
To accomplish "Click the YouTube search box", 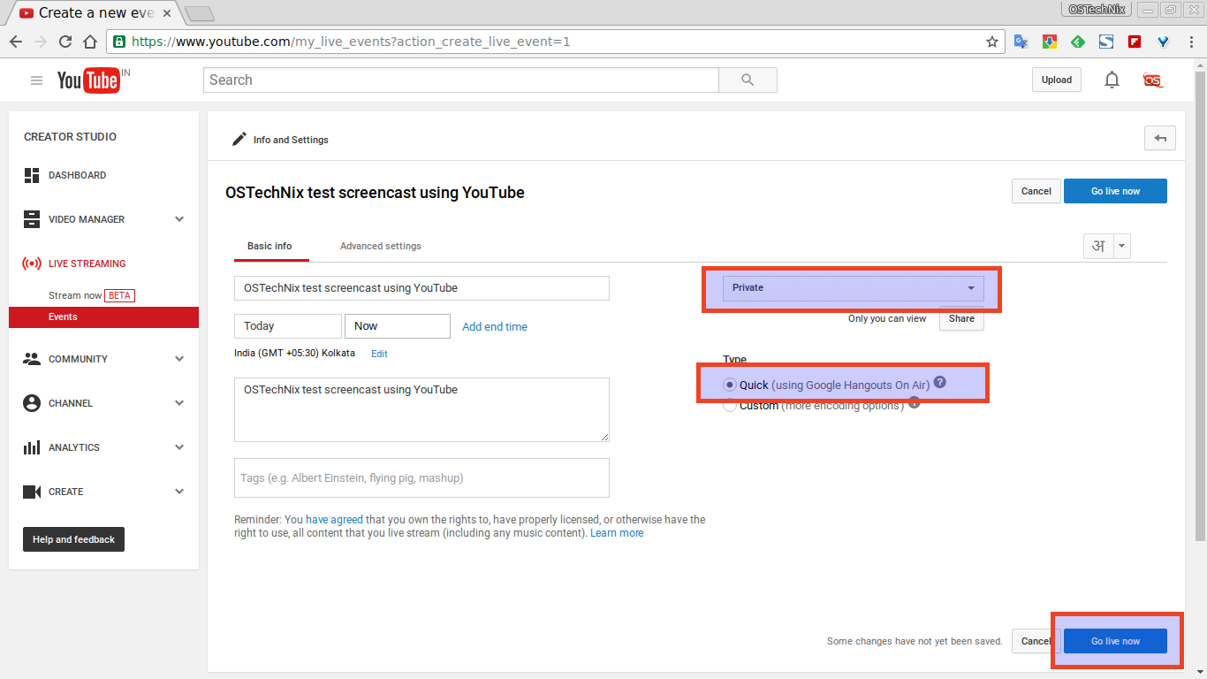I will pos(461,80).
